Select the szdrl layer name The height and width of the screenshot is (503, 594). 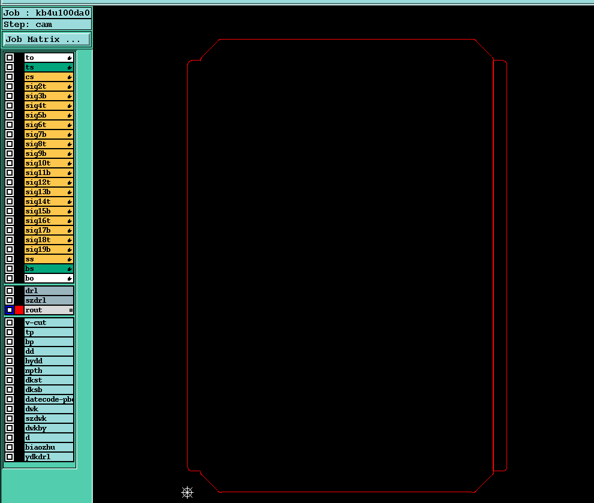click(49, 300)
